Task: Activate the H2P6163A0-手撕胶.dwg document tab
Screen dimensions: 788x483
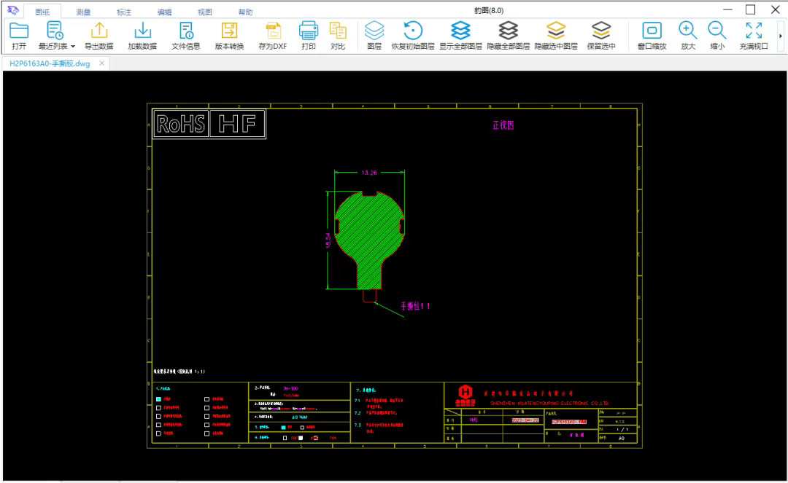Action: [50, 63]
